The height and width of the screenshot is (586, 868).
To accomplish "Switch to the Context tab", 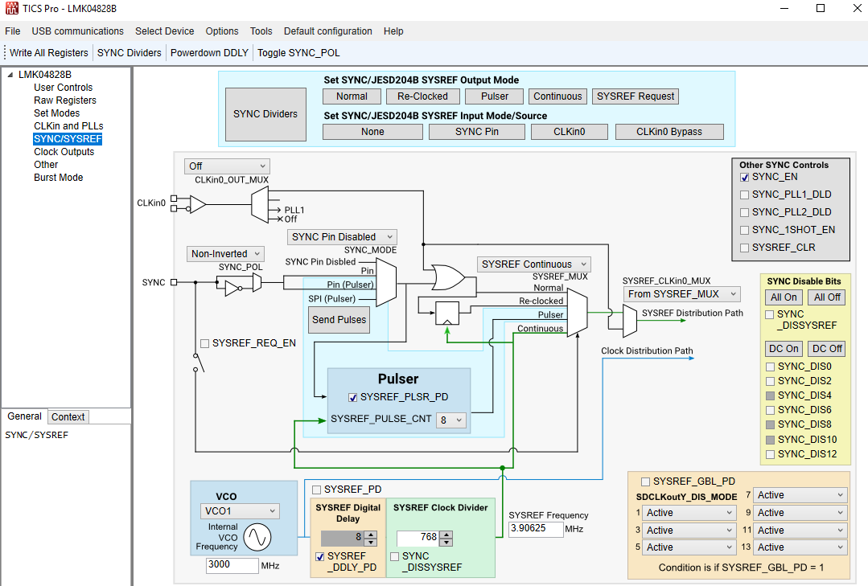I will [68, 417].
